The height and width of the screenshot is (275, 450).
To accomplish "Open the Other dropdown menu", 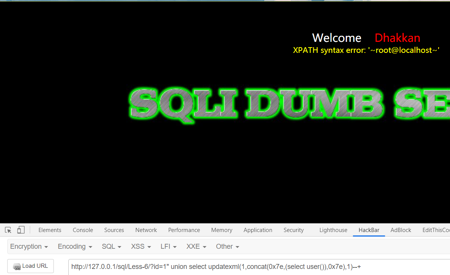I will (x=227, y=246).
